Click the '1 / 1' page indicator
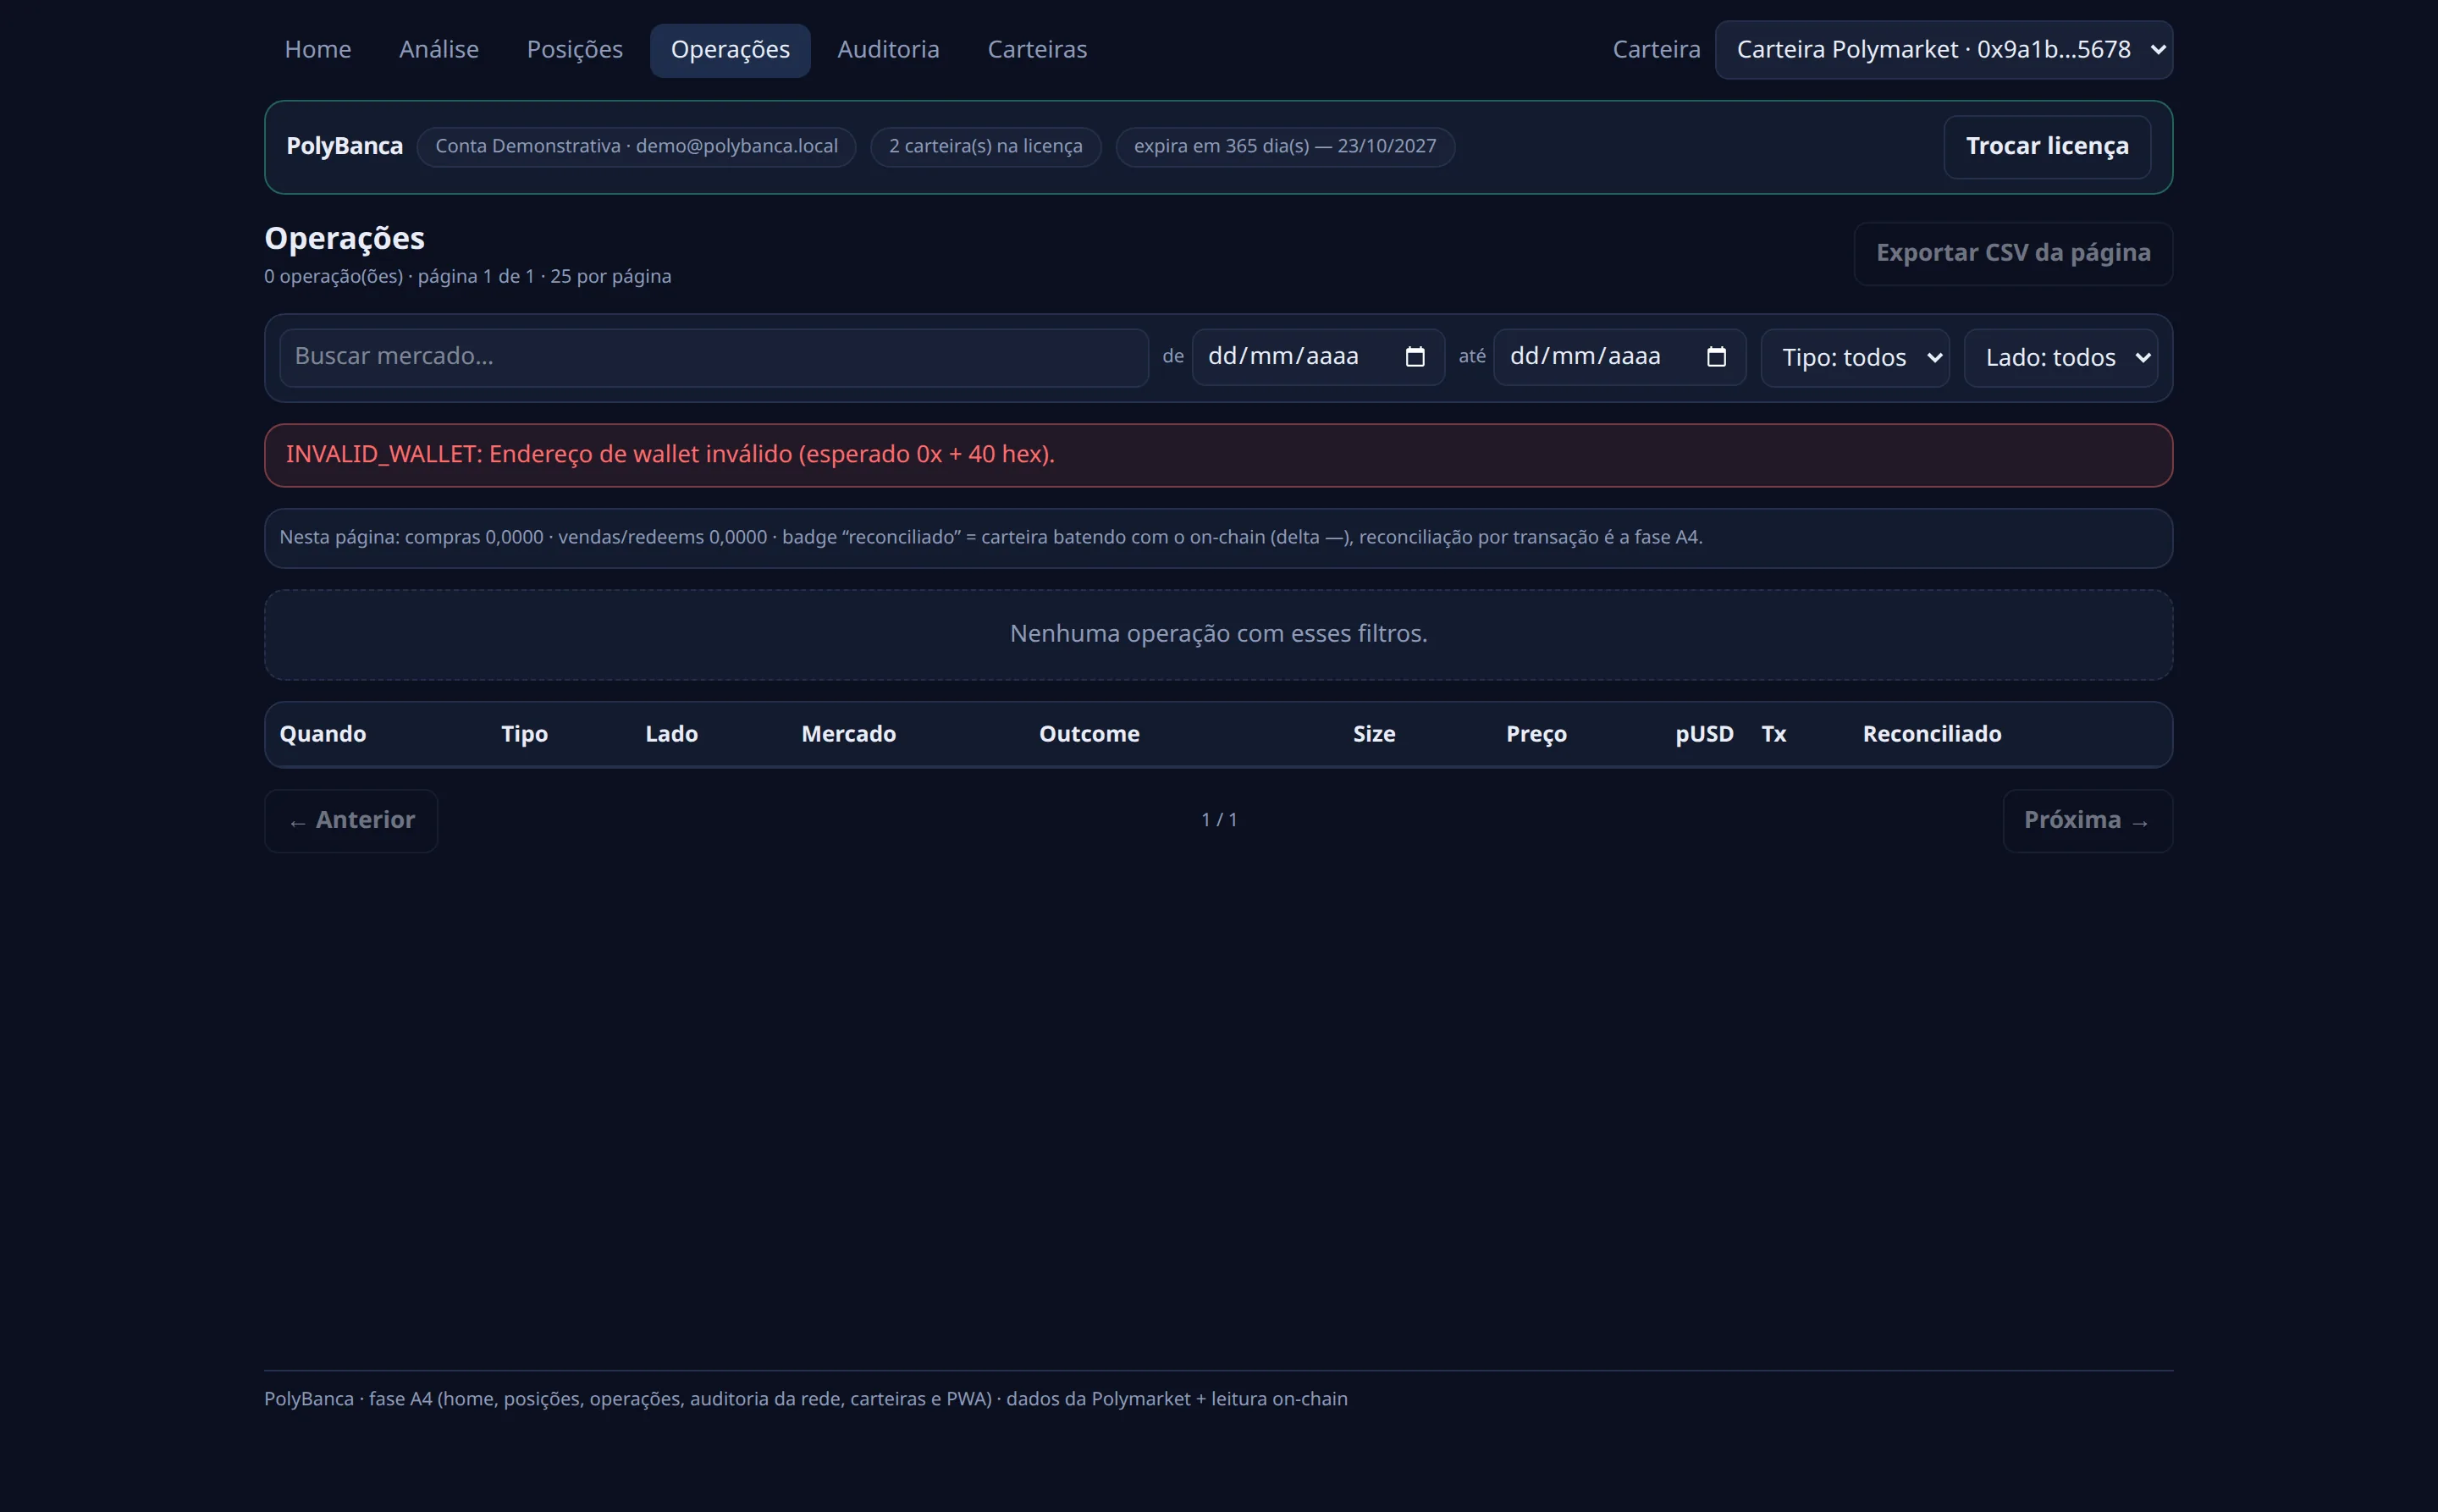Screen dimensions: 2438x1512 tap(1219, 820)
